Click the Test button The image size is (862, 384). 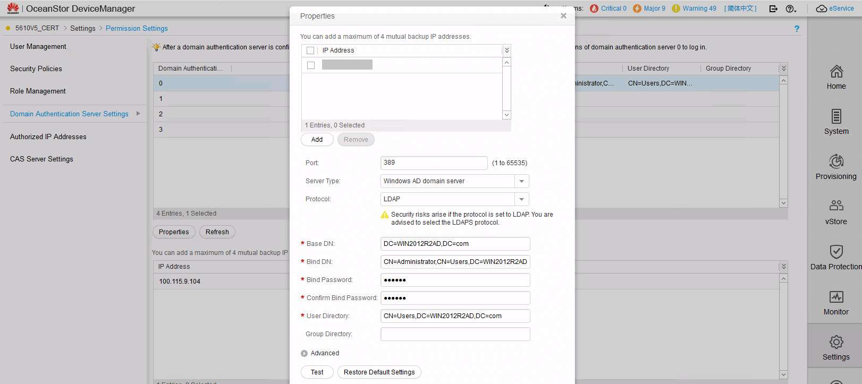pos(317,372)
